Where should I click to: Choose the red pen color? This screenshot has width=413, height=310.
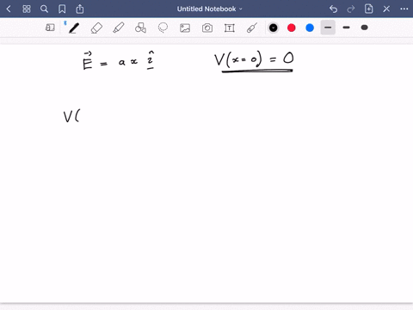pyautogui.click(x=292, y=28)
